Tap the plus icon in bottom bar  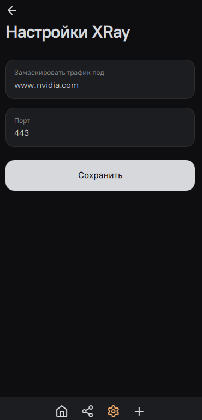139,411
